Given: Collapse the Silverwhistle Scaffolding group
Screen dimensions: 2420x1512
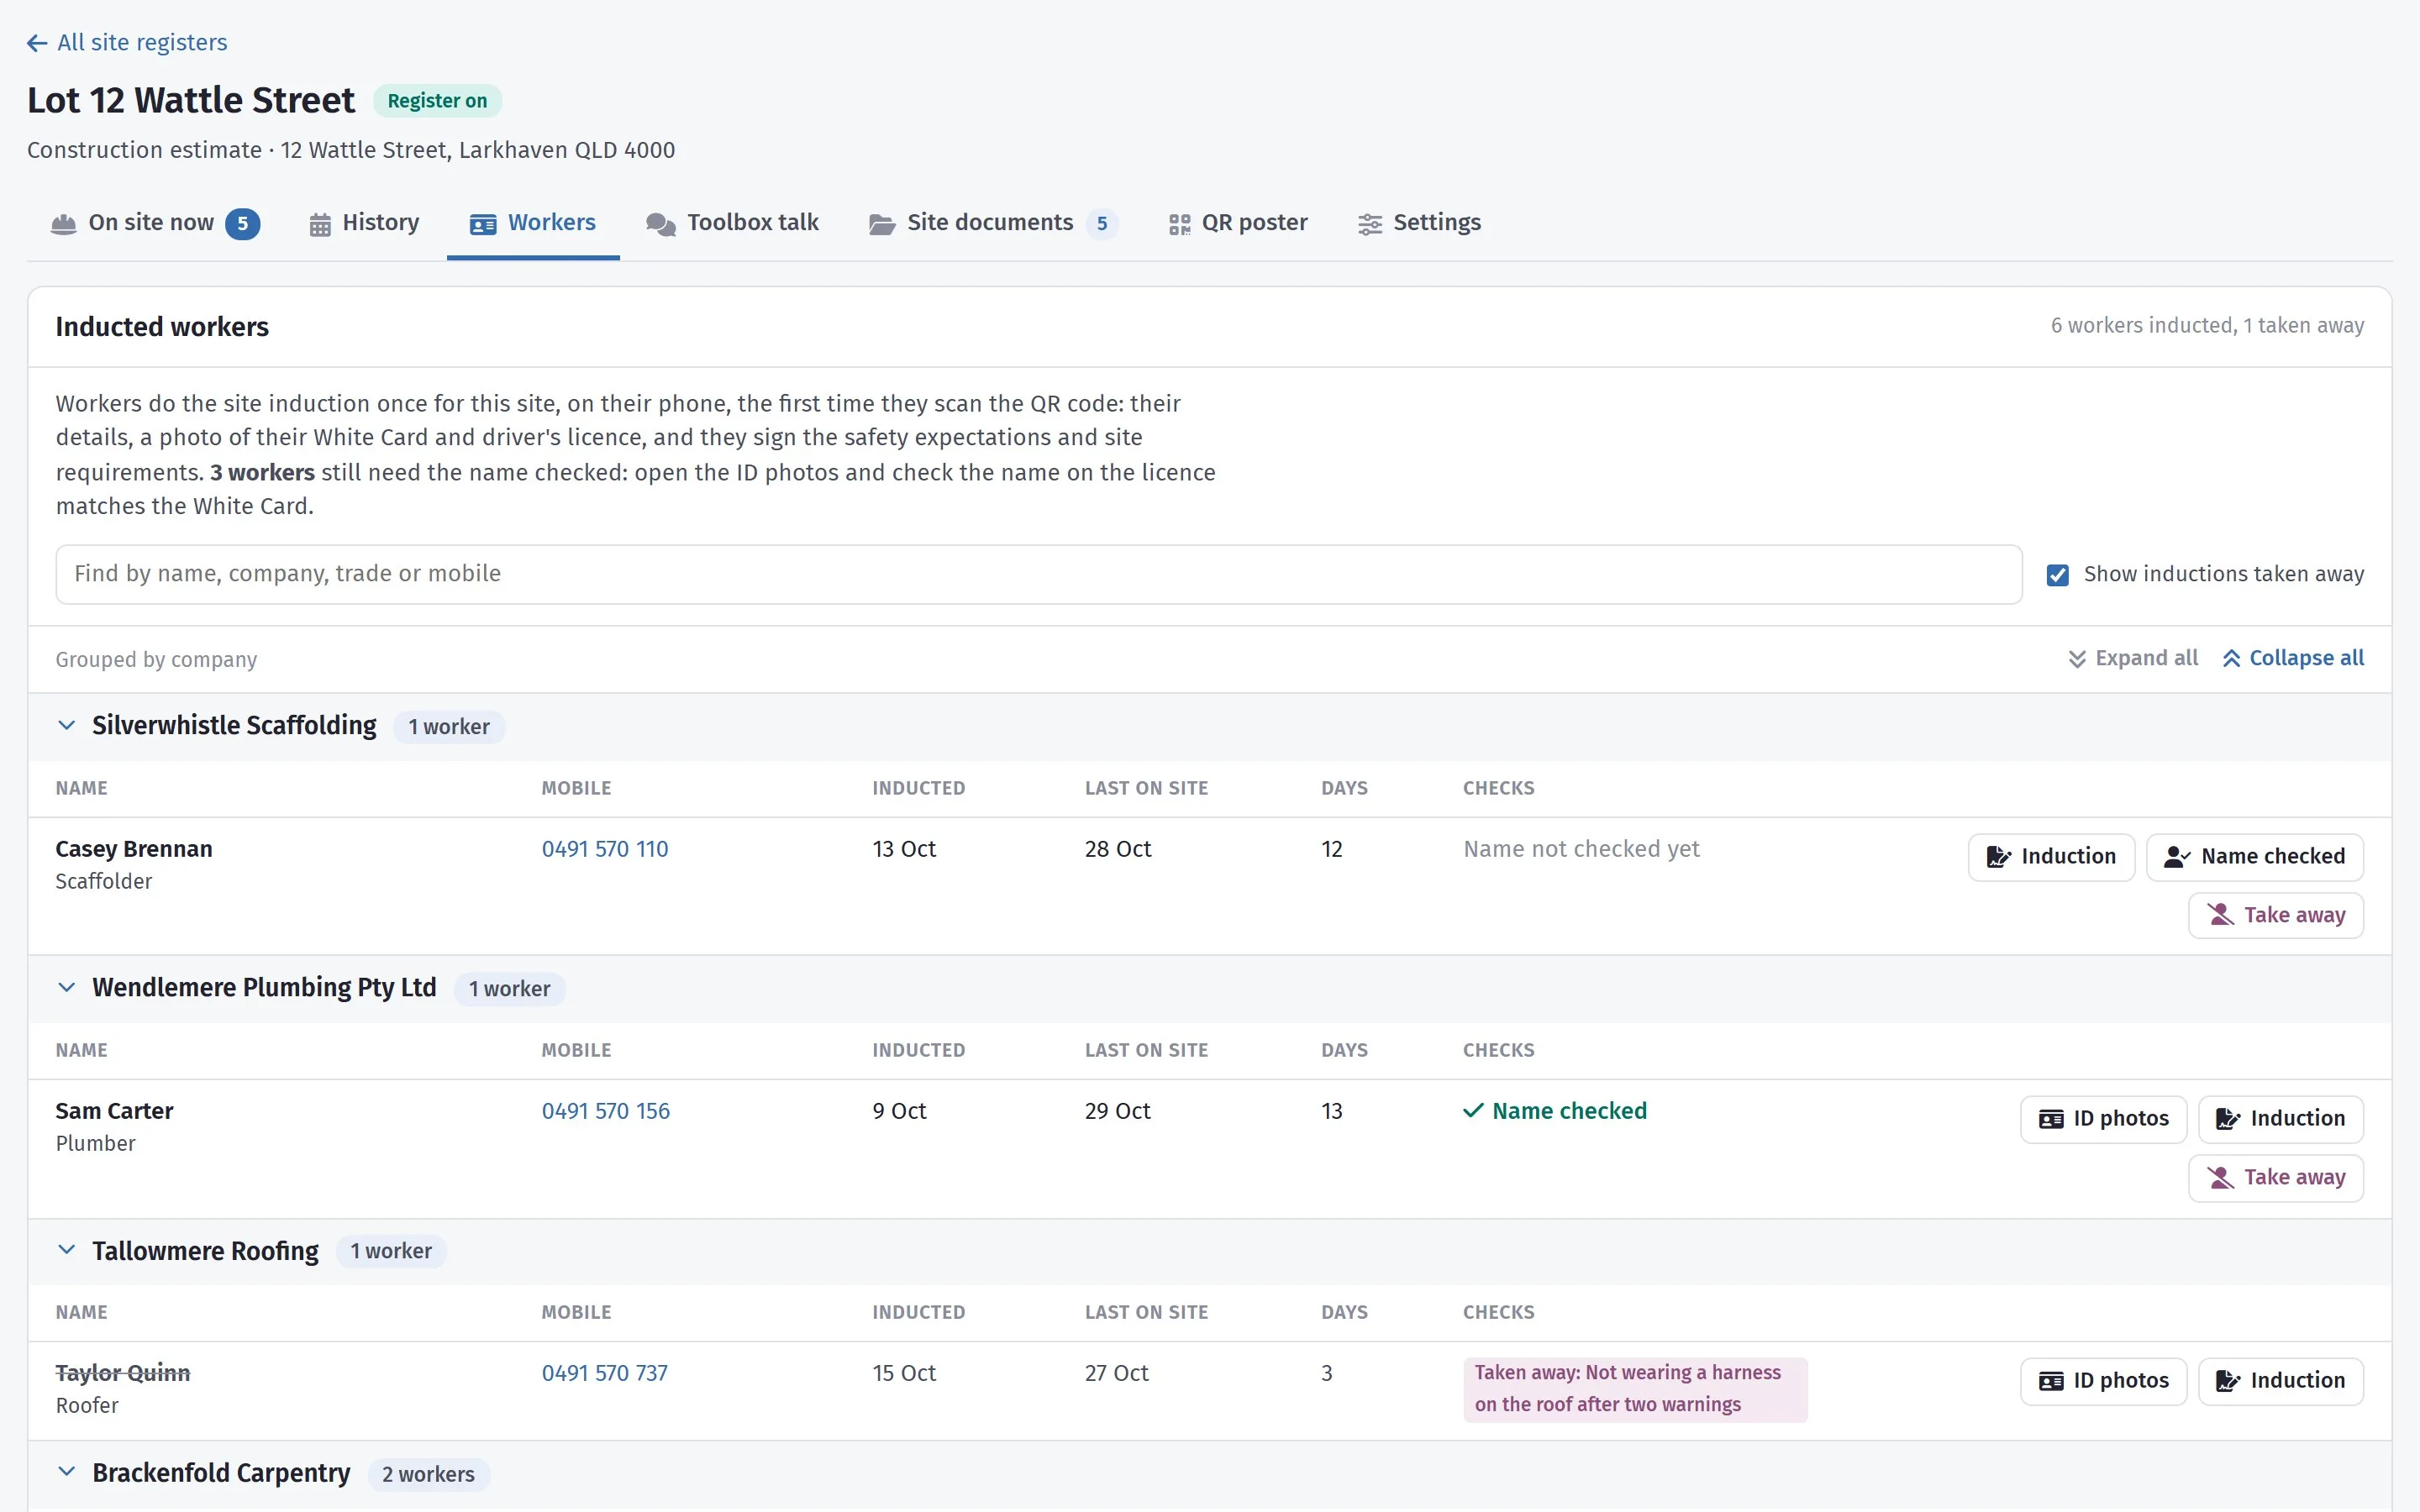Looking at the screenshot, I should coord(67,725).
